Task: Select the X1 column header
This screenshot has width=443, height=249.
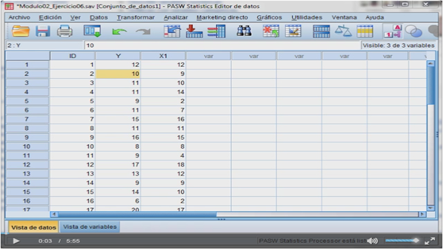Action: pyautogui.click(x=163, y=56)
